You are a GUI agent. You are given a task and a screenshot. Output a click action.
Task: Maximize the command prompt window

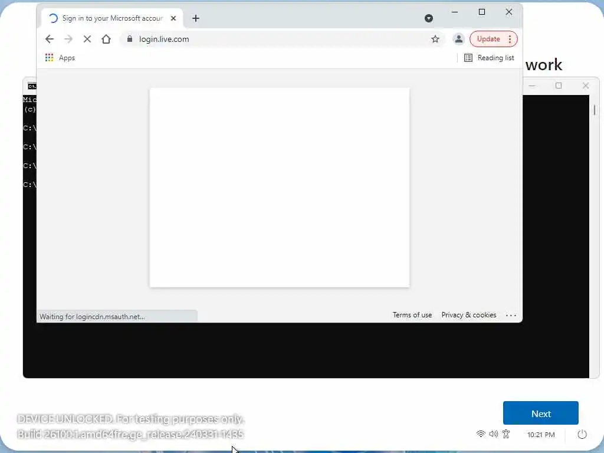tap(559, 86)
